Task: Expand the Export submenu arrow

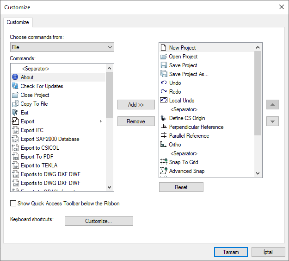Action: 101,121
